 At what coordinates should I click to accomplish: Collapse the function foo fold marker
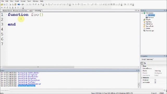[7, 15]
